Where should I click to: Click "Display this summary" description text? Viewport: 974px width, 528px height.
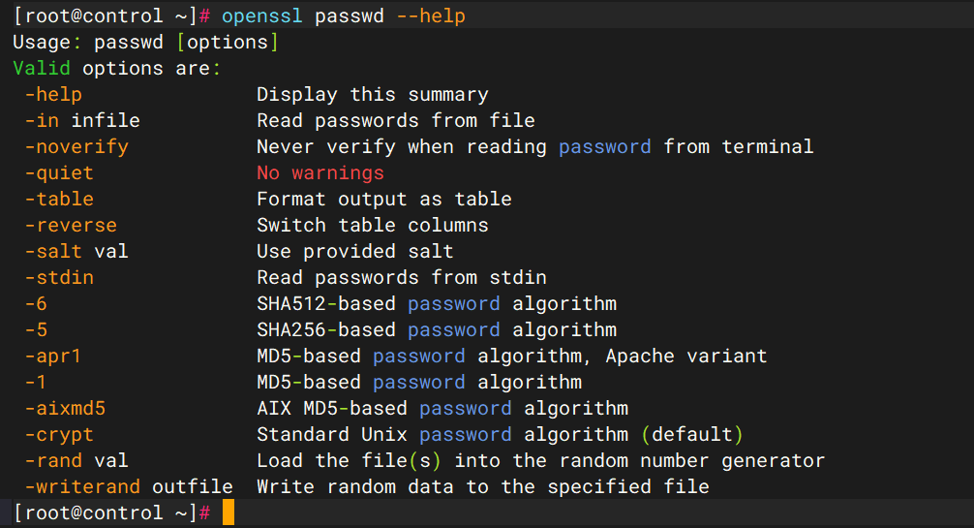(x=372, y=95)
